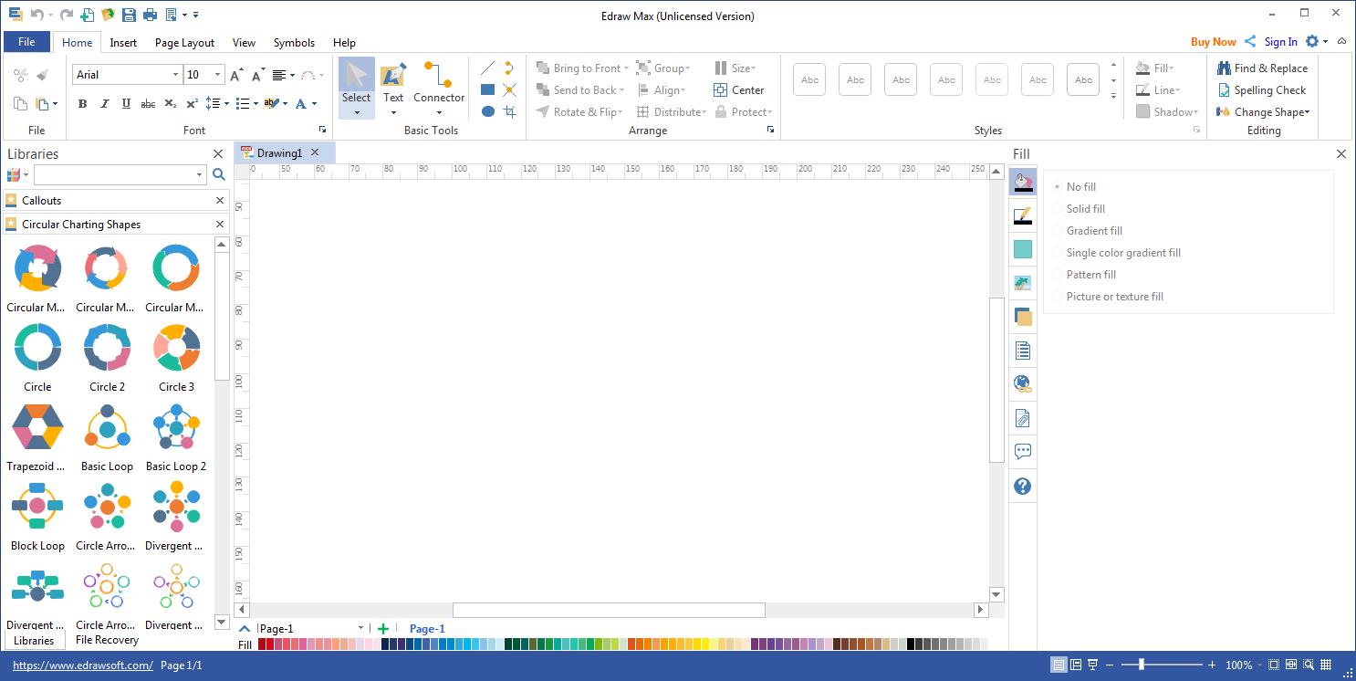Select Single color gradient fill

1116,252
